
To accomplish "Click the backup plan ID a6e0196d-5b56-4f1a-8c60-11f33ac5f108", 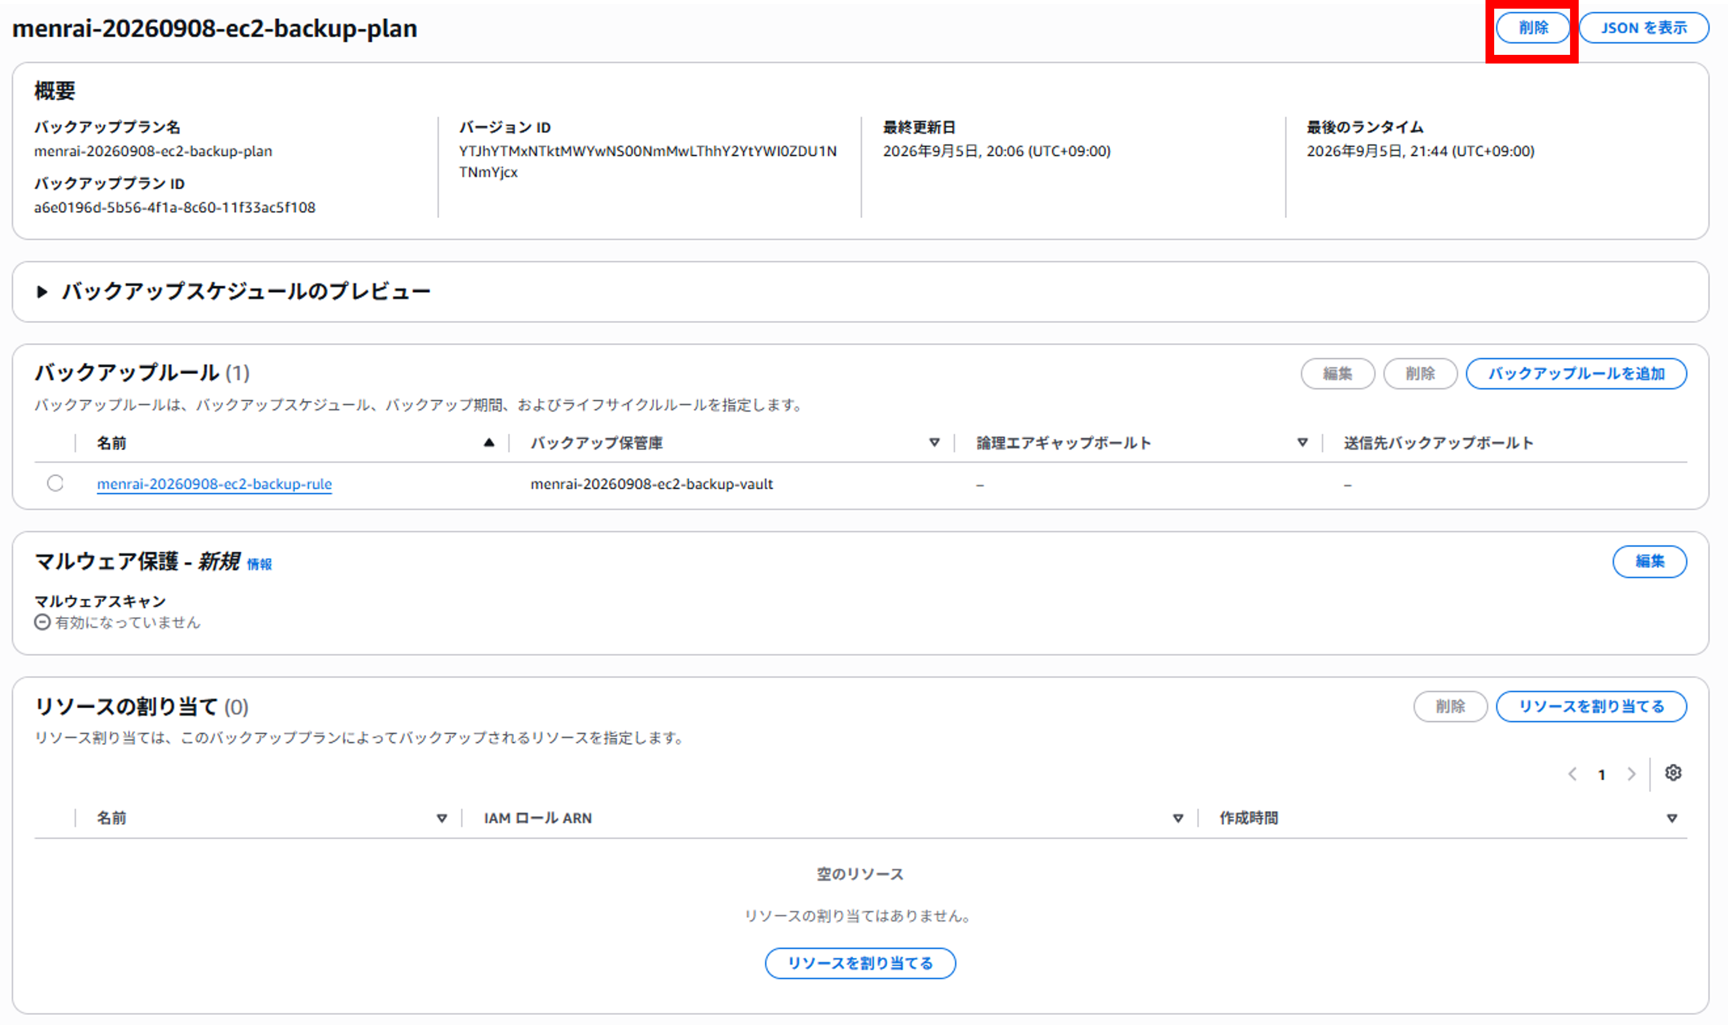I will tap(175, 207).
